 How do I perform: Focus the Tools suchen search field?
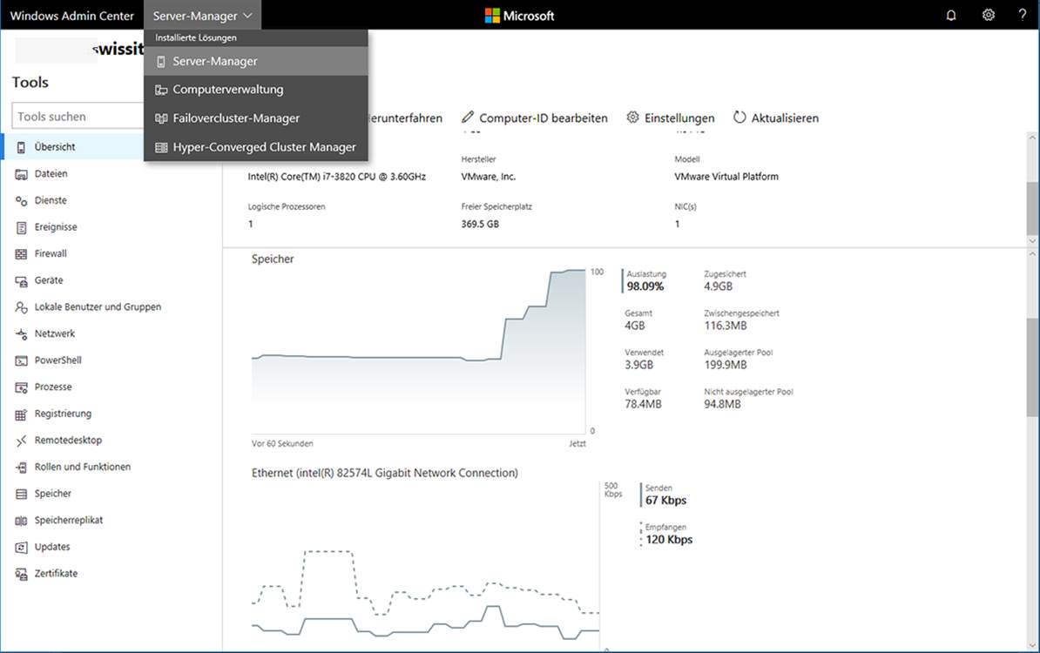[78, 116]
